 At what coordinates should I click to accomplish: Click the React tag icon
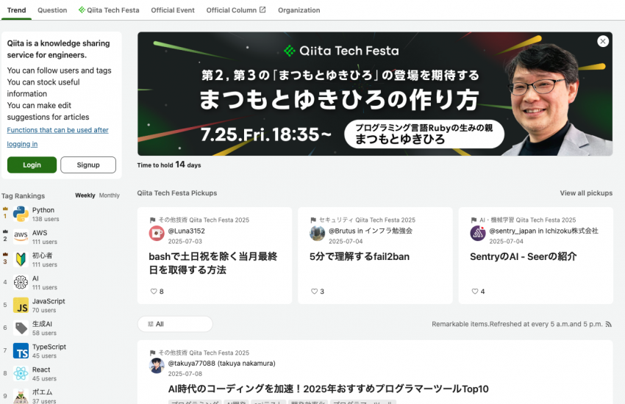tap(21, 373)
